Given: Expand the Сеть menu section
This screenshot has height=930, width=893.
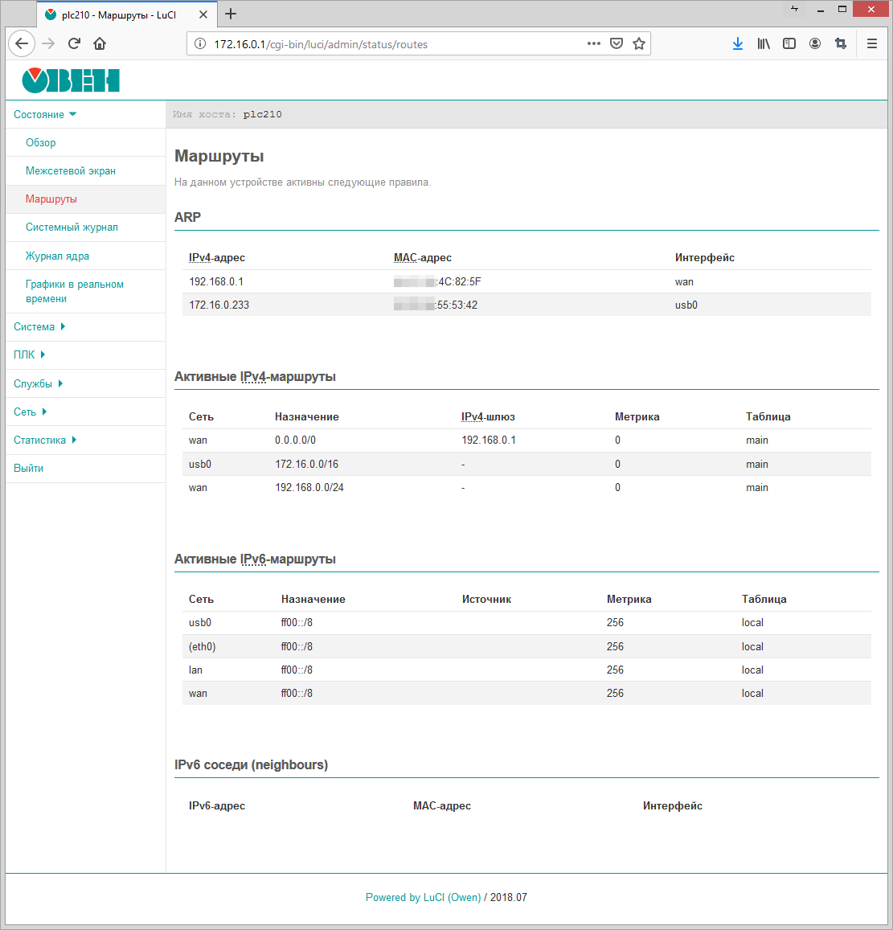Looking at the screenshot, I should point(30,412).
